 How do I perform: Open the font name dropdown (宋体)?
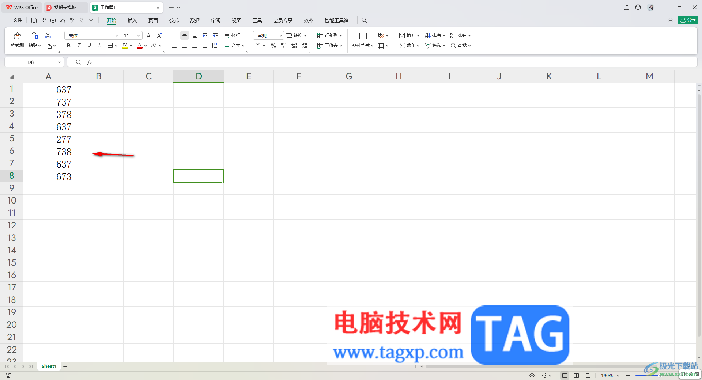coord(117,35)
